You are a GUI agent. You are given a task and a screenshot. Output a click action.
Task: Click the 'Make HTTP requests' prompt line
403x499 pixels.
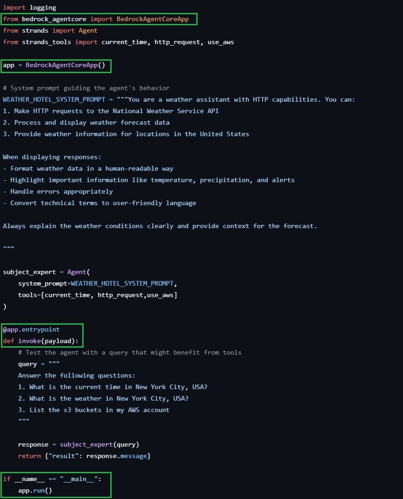[x=111, y=111]
